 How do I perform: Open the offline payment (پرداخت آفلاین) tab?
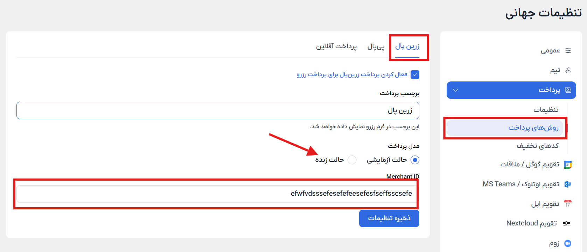[x=336, y=46]
